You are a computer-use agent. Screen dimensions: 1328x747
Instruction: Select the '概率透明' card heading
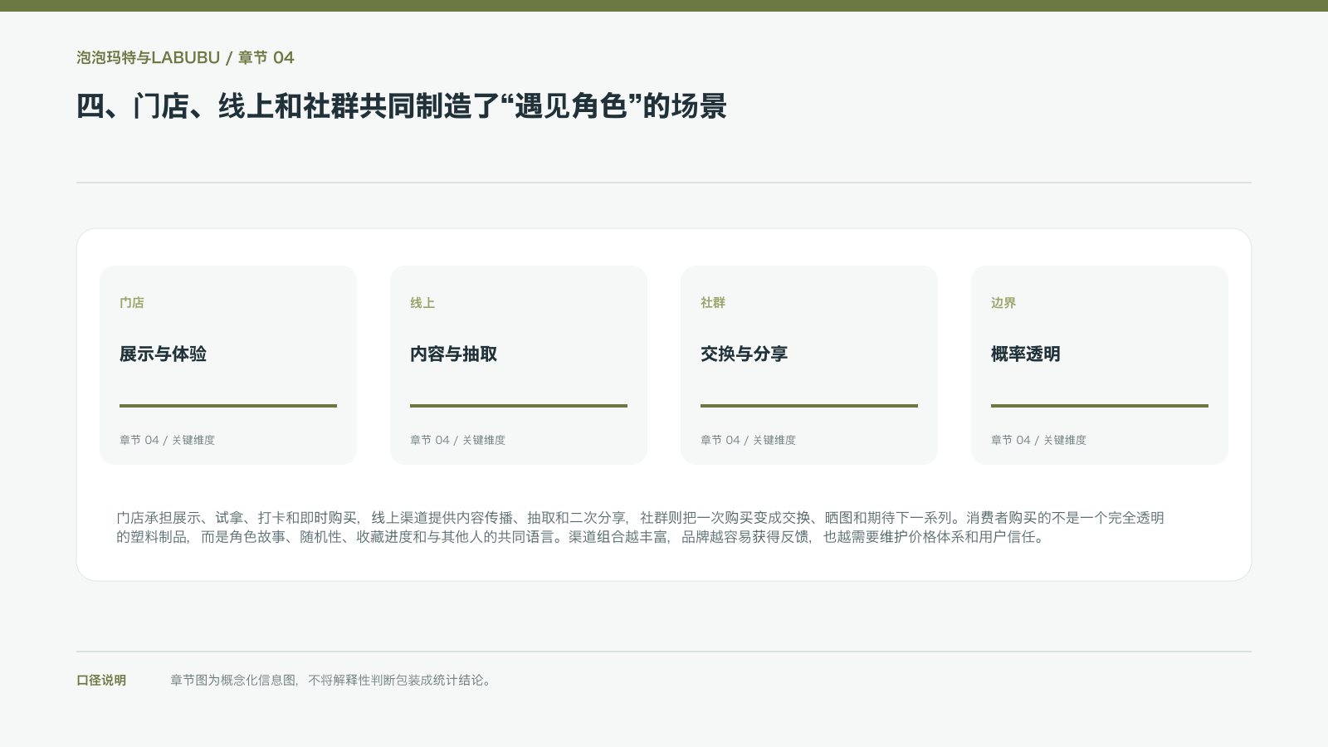[1026, 354]
